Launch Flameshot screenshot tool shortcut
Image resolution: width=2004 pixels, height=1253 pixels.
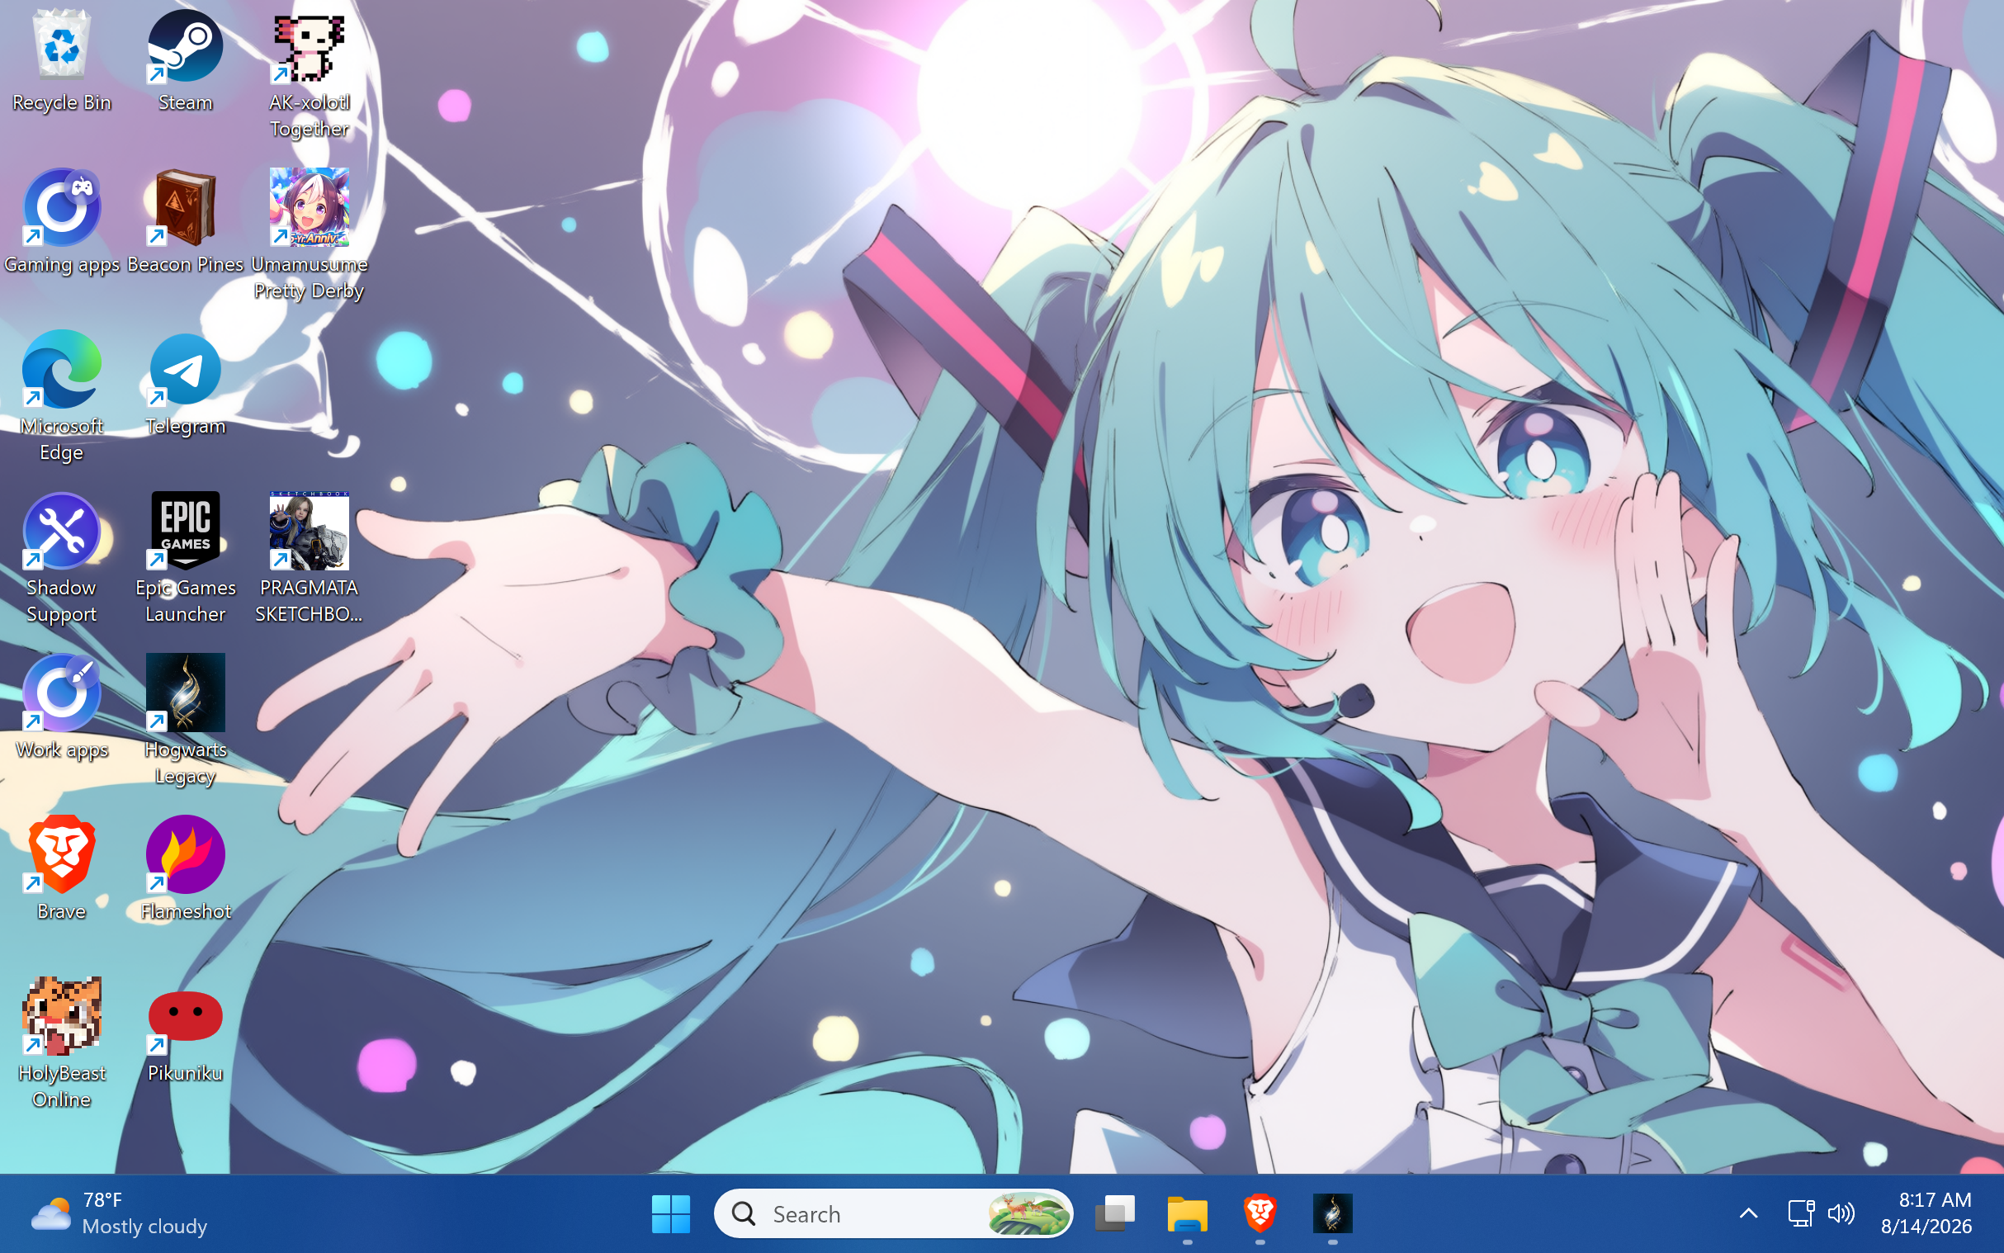185,868
